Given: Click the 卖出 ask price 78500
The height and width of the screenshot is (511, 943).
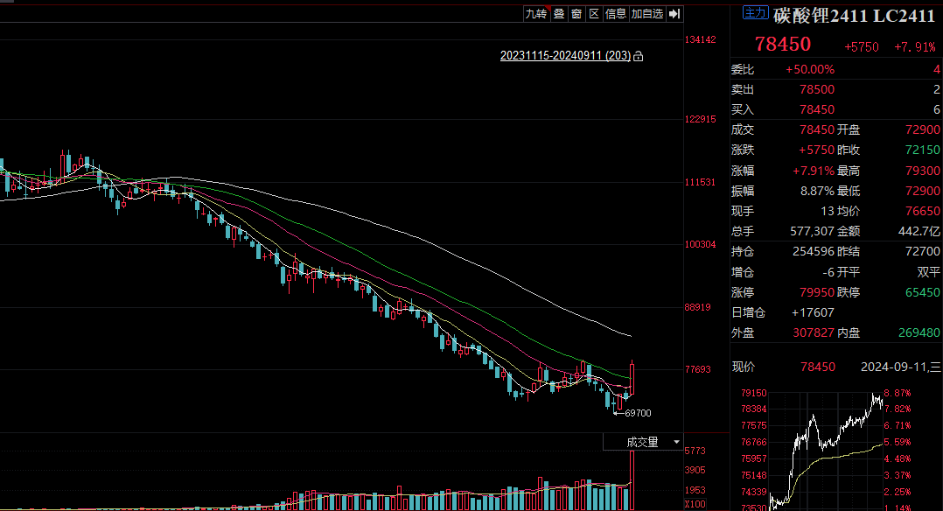Looking at the screenshot, I should (817, 89).
